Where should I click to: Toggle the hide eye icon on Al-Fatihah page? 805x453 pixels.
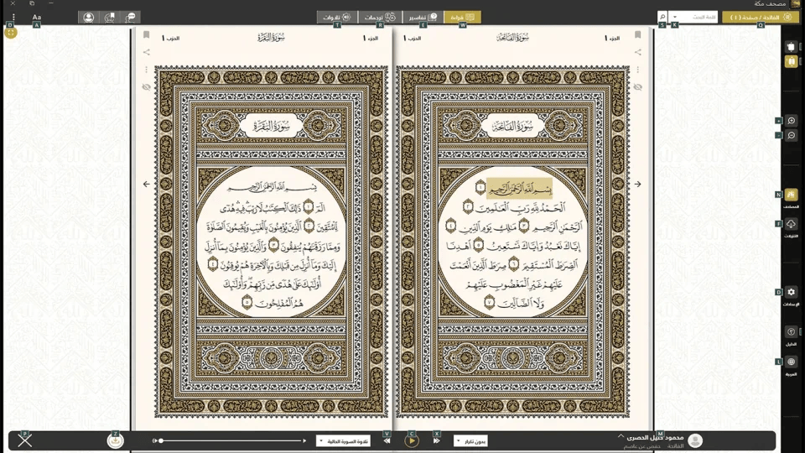[638, 87]
